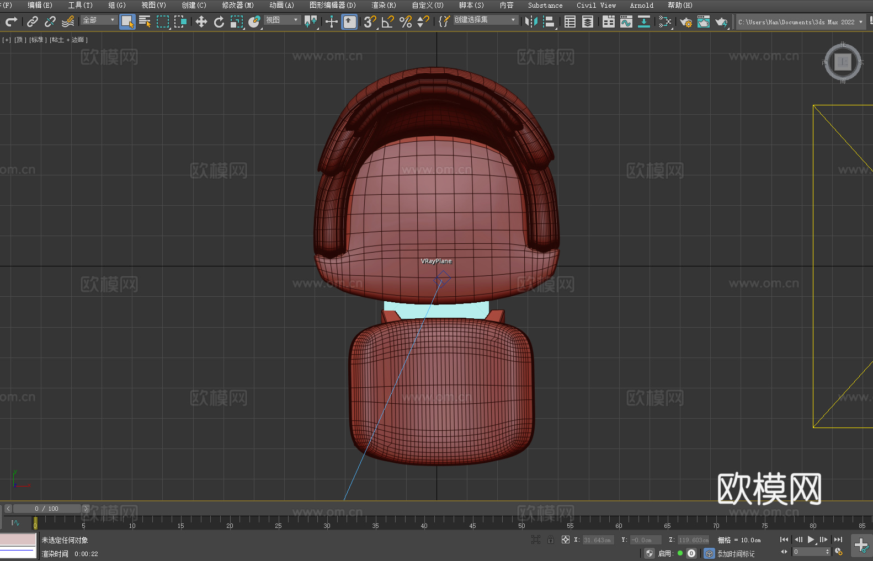The width and height of the screenshot is (873, 561).
Task: Show the Ribbon toggle icon
Action: tap(609, 22)
